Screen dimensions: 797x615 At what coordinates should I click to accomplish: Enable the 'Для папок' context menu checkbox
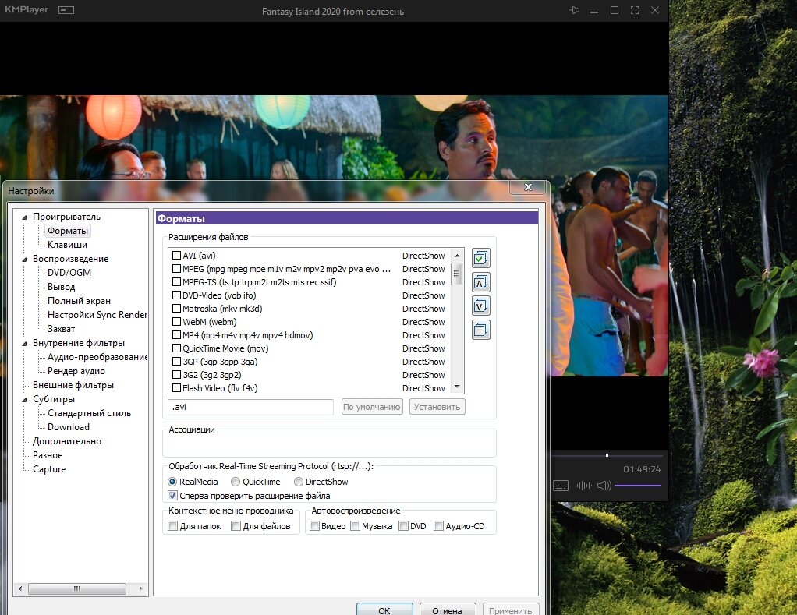pos(173,526)
